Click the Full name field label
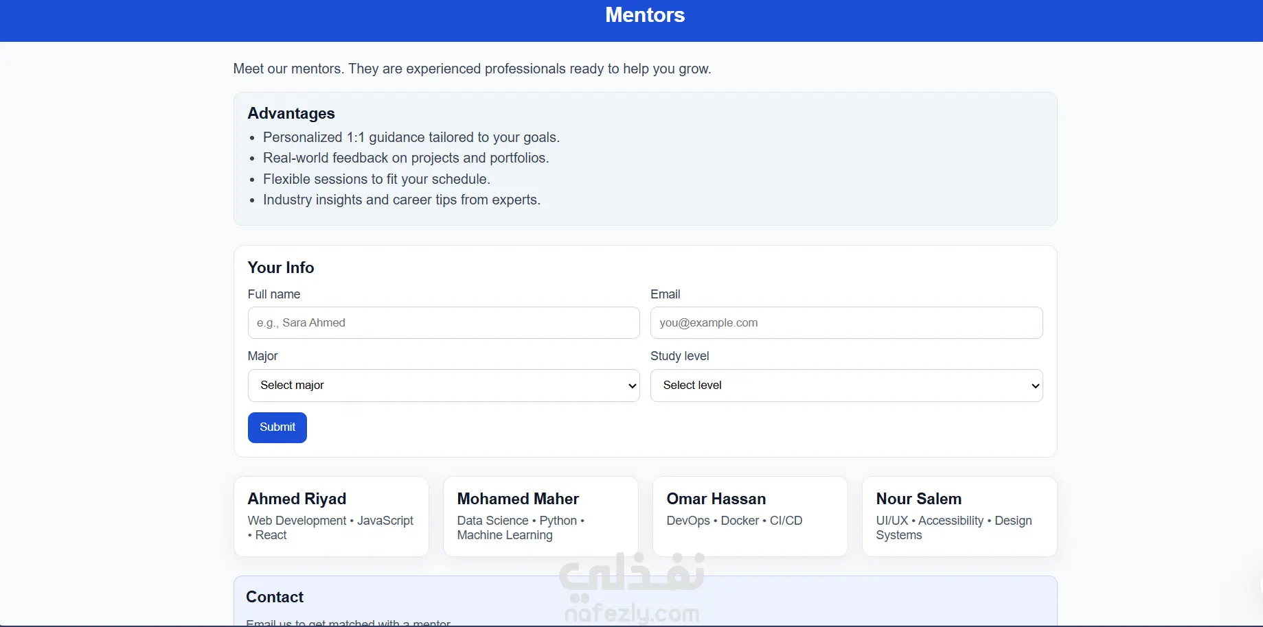The image size is (1263, 627). pyautogui.click(x=274, y=294)
